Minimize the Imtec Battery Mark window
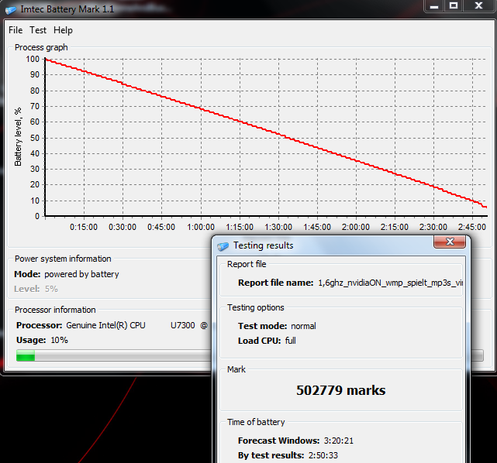The image size is (497, 463). tap(434, 6)
